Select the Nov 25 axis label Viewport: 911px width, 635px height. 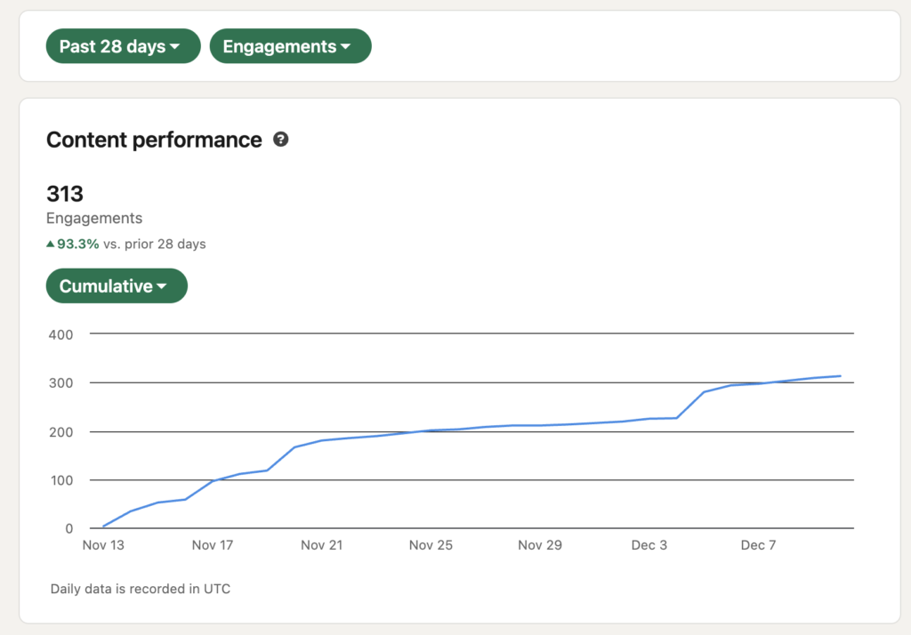431,545
